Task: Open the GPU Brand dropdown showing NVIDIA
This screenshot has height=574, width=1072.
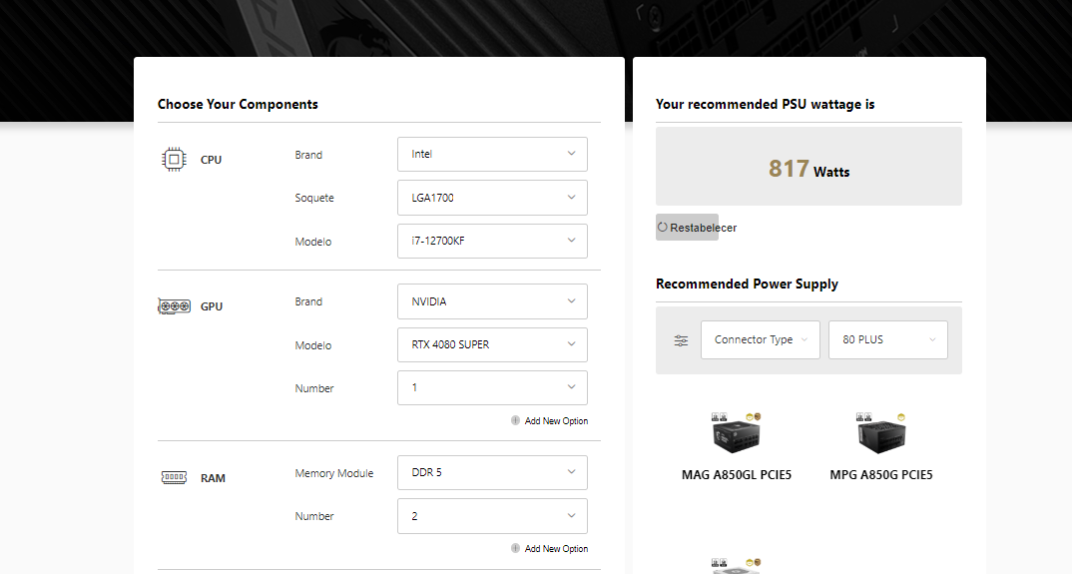Action: 492,301
